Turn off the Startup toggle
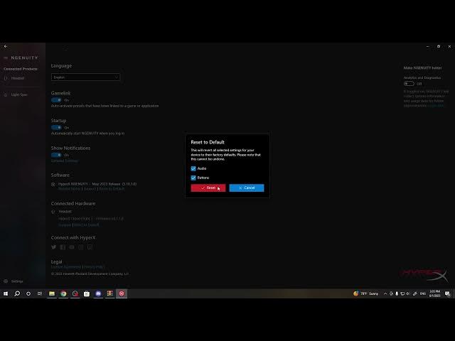 click(x=56, y=127)
